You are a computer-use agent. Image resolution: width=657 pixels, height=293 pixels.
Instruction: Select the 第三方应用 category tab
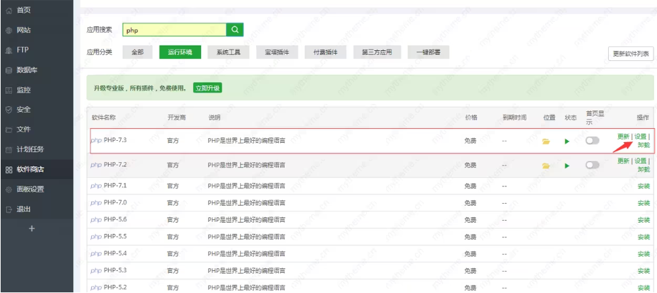(377, 52)
